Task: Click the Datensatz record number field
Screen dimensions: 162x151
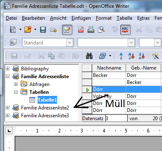Action: [x=117, y=118]
